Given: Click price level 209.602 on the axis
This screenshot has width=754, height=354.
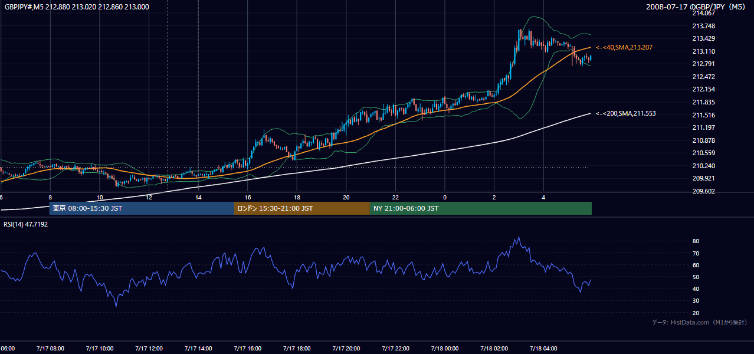Looking at the screenshot, I should click(703, 191).
